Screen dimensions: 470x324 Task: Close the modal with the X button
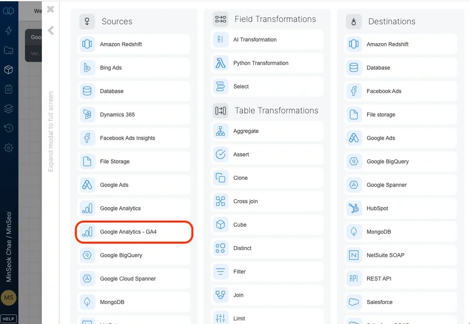click(50, 10)
